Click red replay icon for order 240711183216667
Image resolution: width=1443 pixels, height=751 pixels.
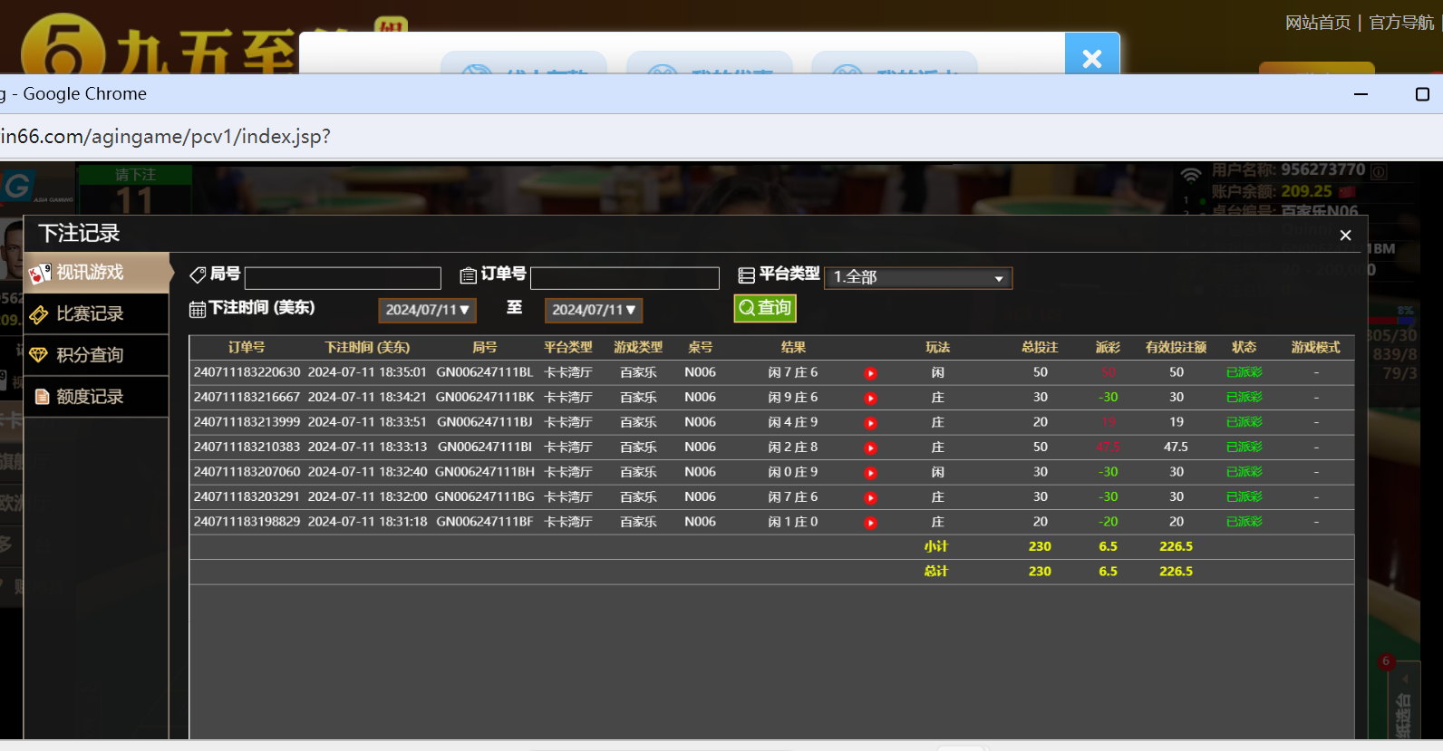[870, 399]
